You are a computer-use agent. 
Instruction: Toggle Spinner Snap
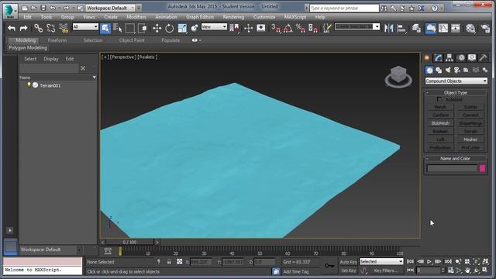[312, 28]
